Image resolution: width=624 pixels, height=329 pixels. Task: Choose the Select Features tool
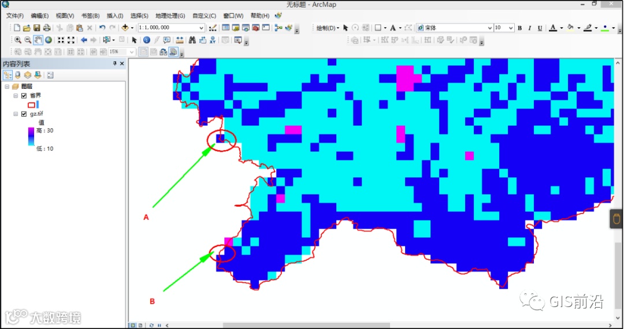pyautogui.click(x=107, y=40)
